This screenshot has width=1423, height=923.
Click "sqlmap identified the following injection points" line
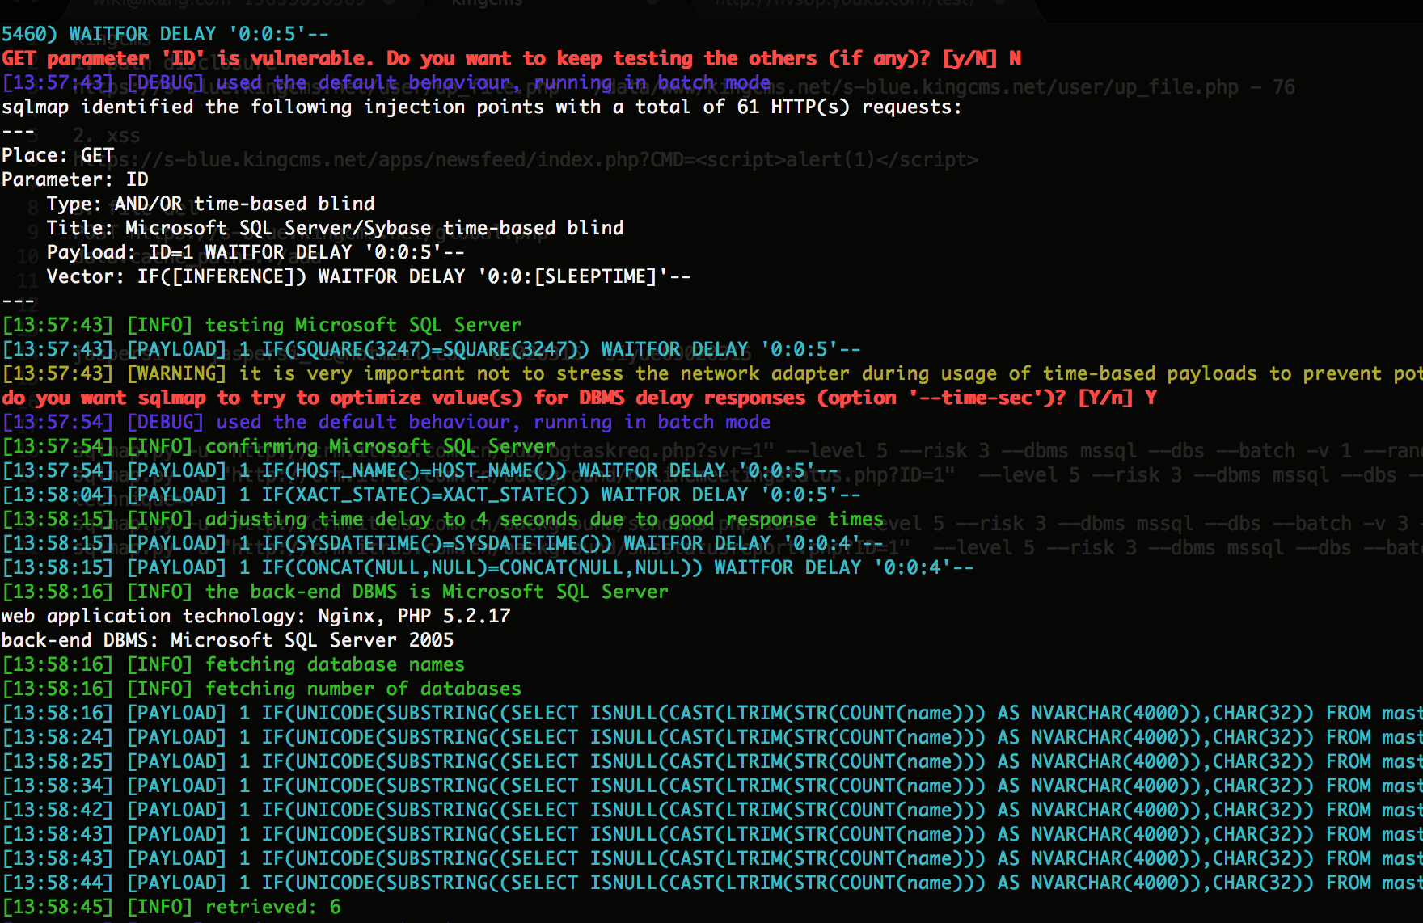[482, 107]
